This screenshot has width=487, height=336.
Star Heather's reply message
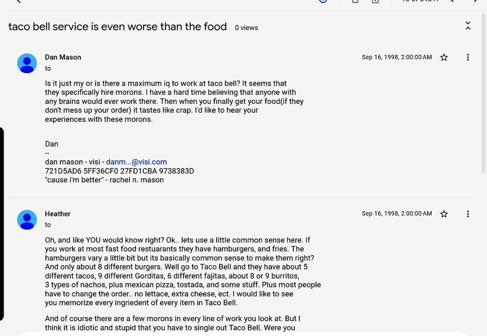pyautogui.click(x=444, y=214)
